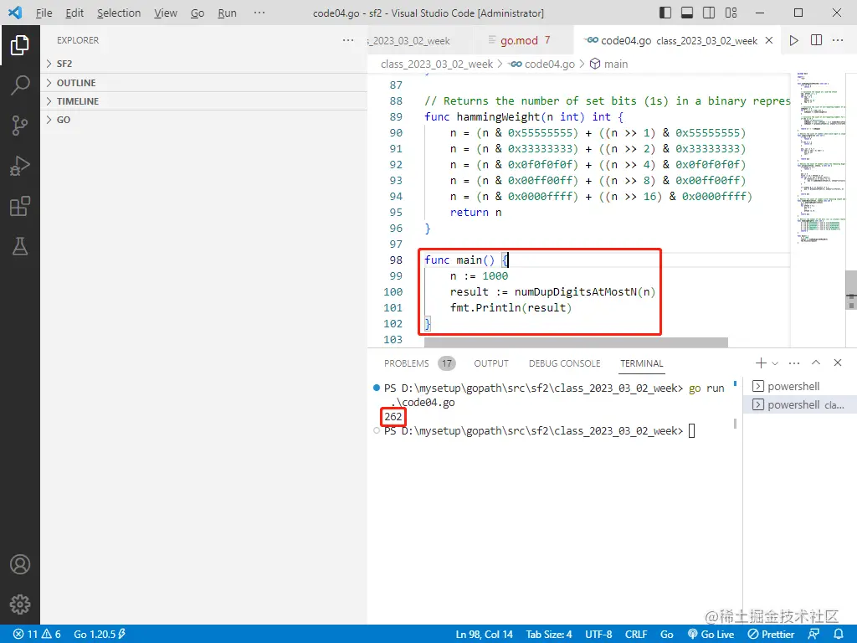
Task: Toggle the secondary side bar layout icon
Action: 709,13
